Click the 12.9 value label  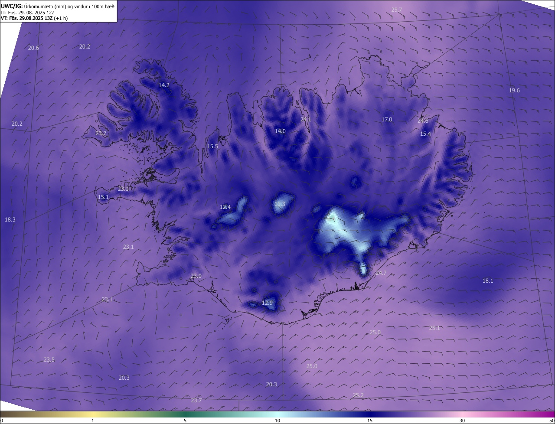268,303
